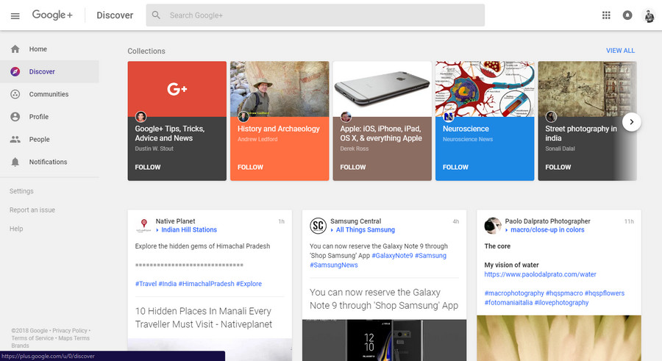Follow the Apple iOS collection
Screen dimensions: 662x361
(x=353, y=167)
